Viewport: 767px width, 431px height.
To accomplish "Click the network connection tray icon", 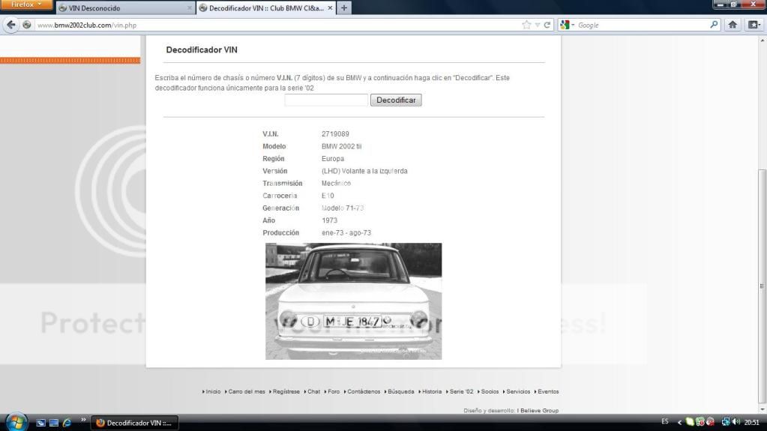I will click(x=726, y=422).
